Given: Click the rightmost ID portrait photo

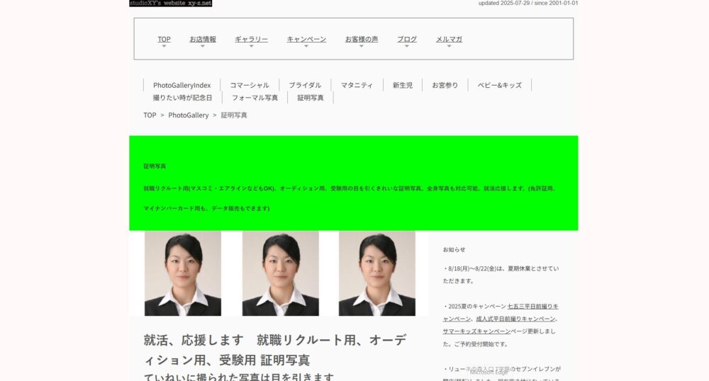Looking at the screenshot, I should pyautogui.click(x=376, y=273).
